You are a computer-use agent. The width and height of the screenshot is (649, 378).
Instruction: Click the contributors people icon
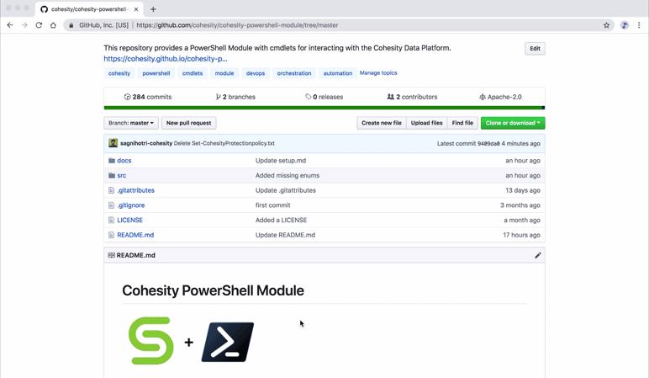(390, 97)
